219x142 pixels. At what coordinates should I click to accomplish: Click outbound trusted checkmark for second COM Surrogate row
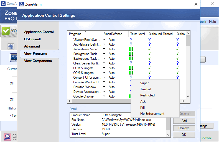[149, 73]
